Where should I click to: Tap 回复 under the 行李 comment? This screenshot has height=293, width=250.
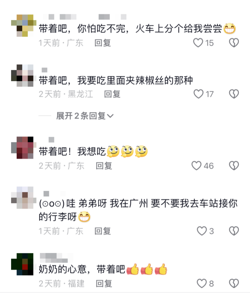click(x=102, y=231)
